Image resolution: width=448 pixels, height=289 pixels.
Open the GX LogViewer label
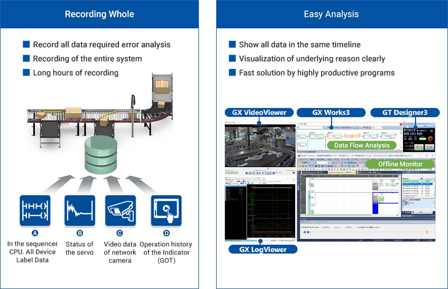click(x=260, y=249)
